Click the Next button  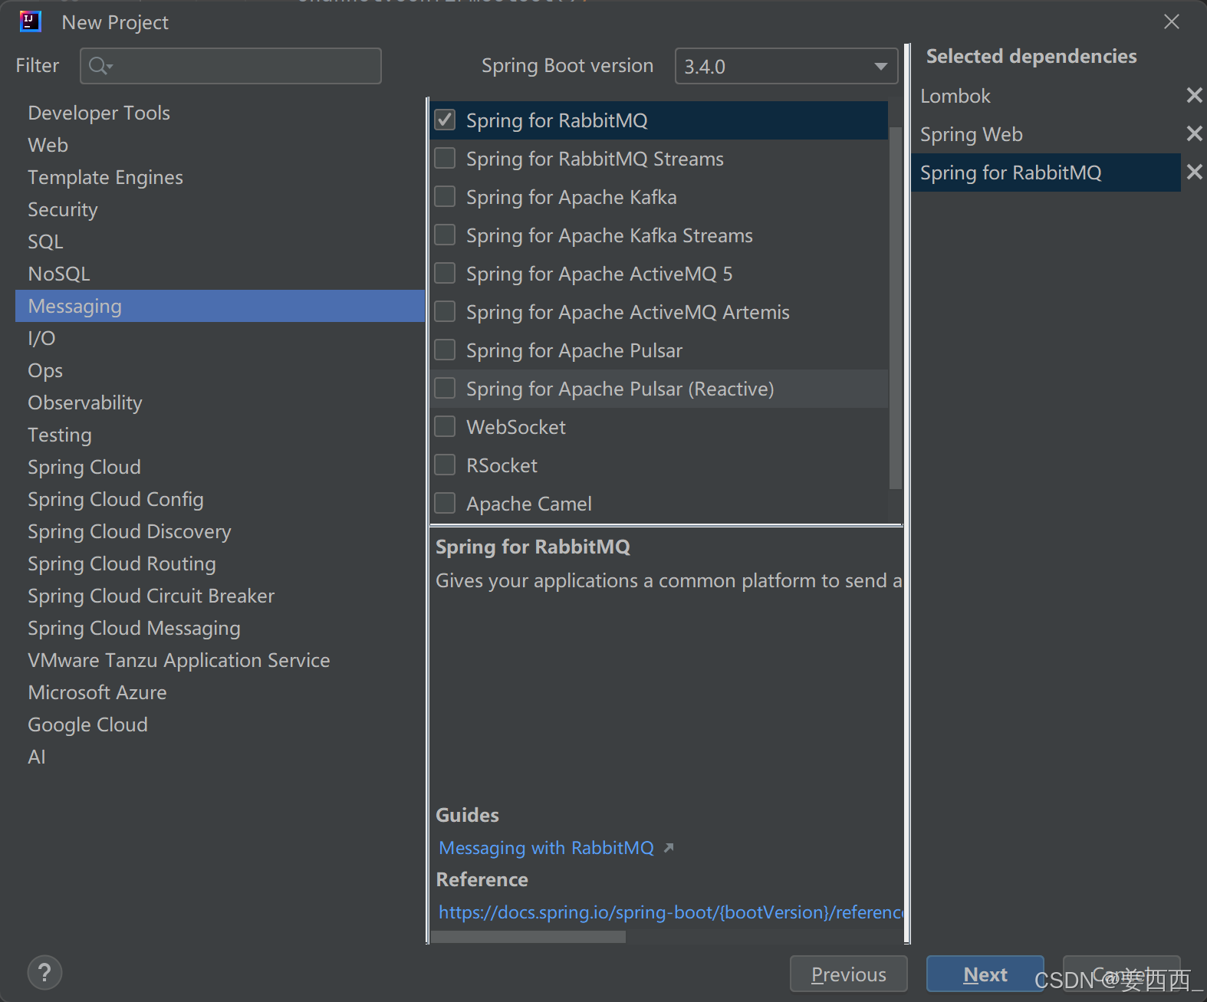coord(985,974)
